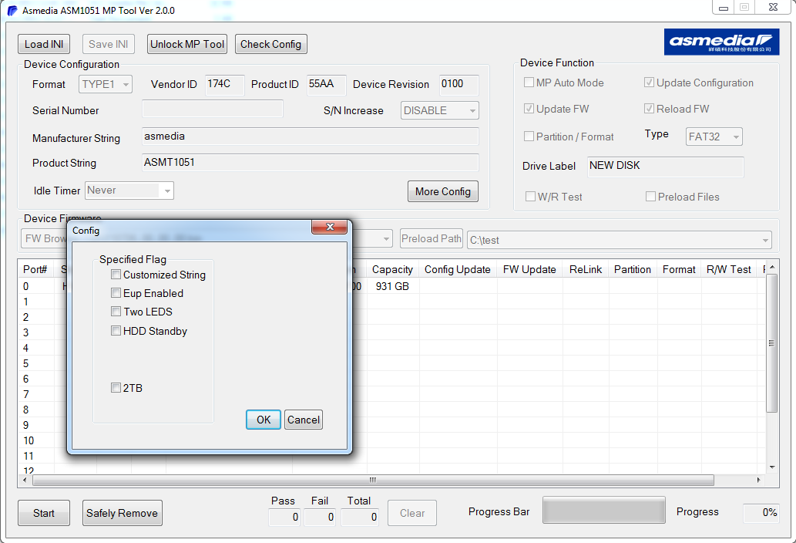Click the table scroll right arrow
796x543 pixels.
[758, 480]
